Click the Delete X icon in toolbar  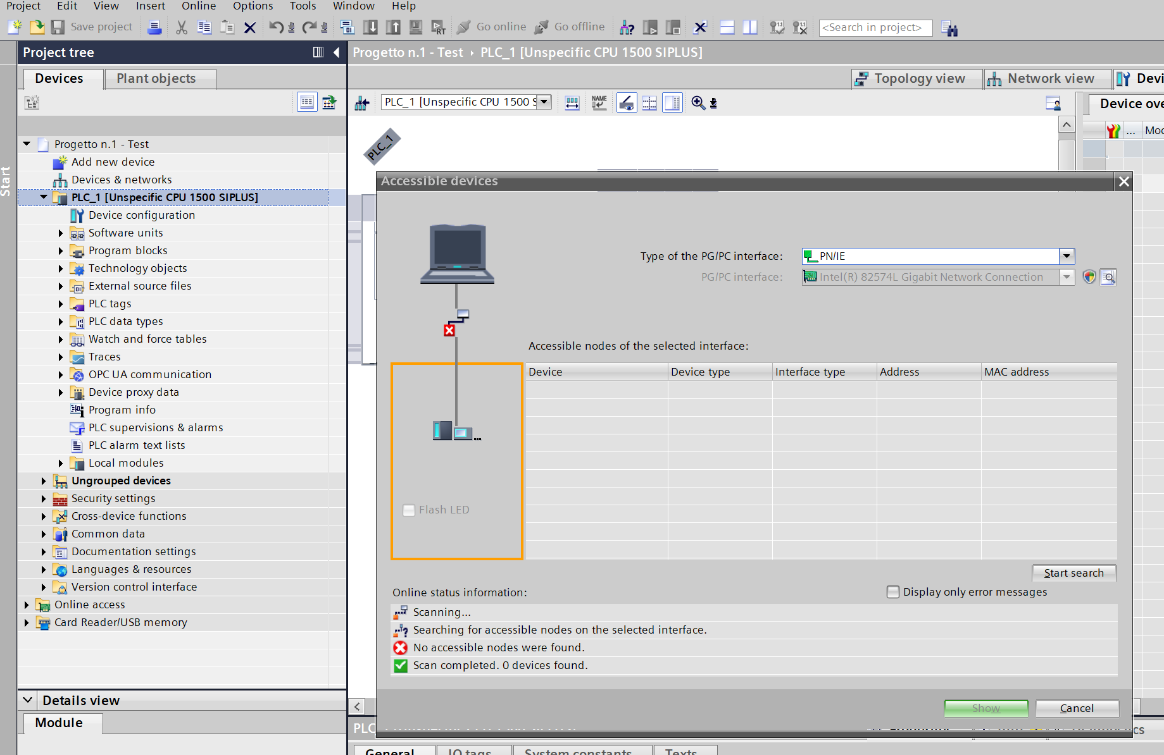(250, 27)
